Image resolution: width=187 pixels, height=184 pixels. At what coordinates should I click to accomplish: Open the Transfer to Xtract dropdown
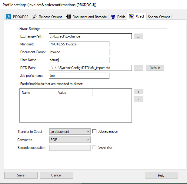pyautogui.click(x=70, y=131)
